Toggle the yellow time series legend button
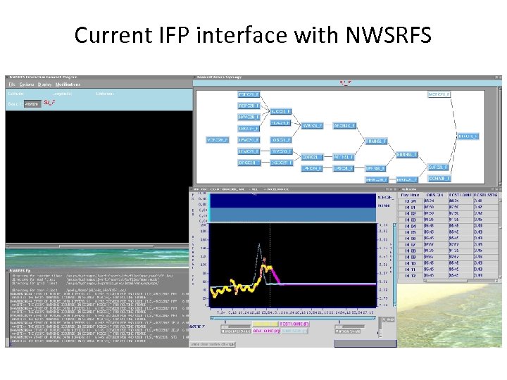The height and width of the screenshot is (380, 507). click(x=265, y=324)
